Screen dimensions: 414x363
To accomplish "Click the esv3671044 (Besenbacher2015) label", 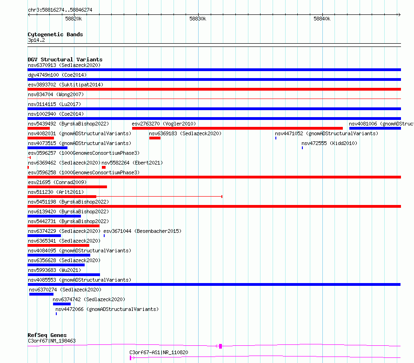I will [x=142, y=231].
